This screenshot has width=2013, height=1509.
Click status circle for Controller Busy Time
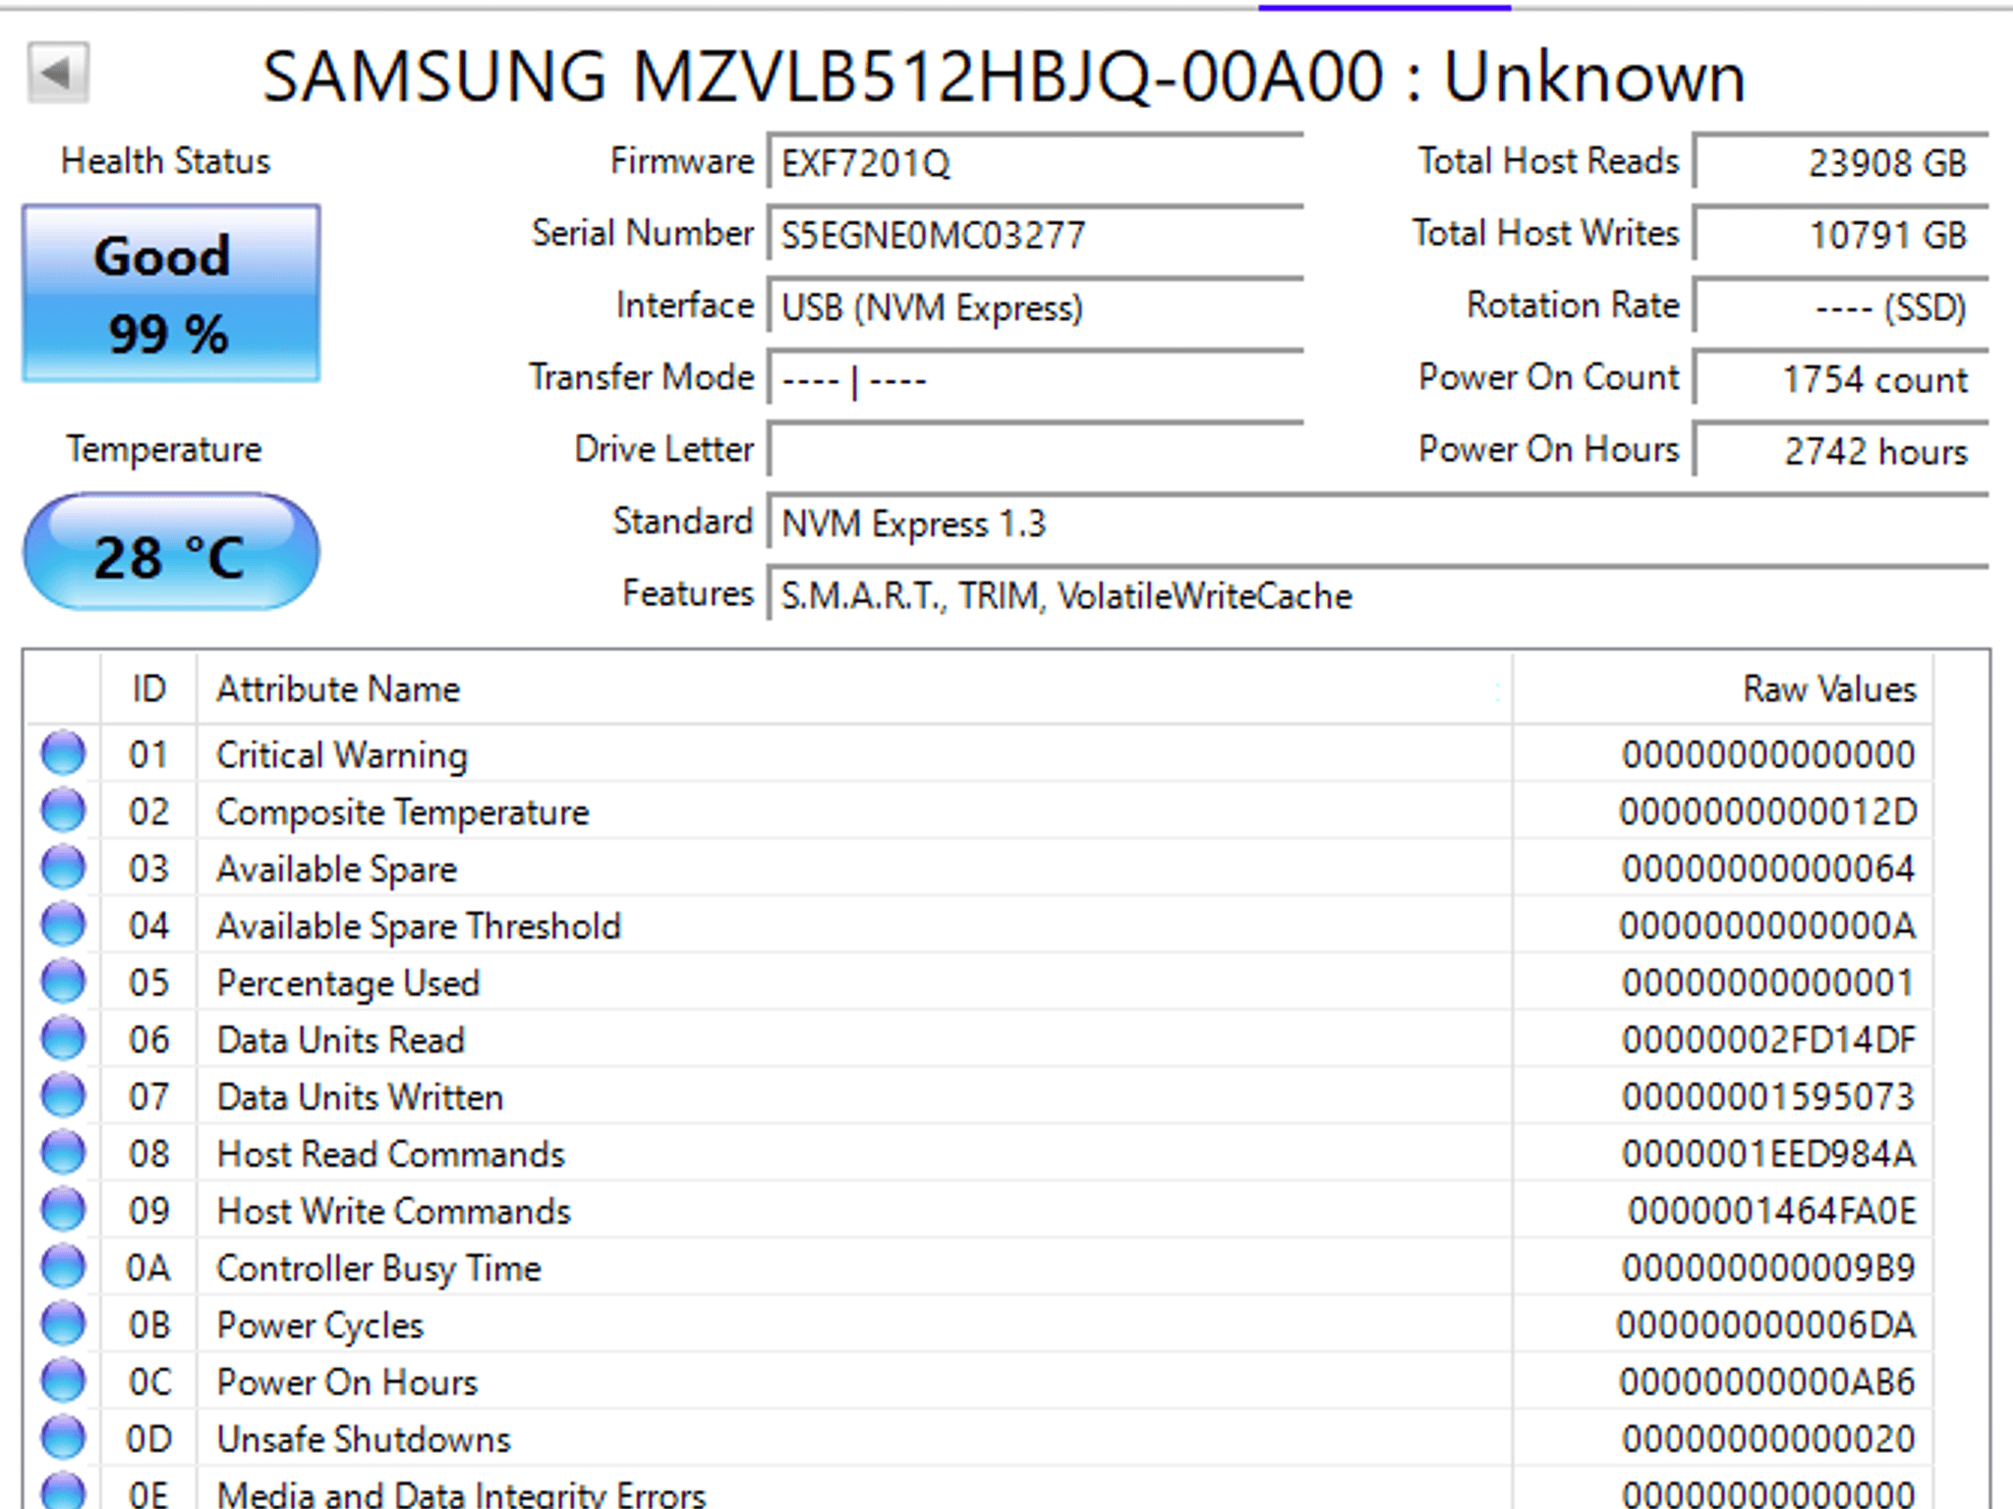pyautogui.click(x=64, y=1266)
